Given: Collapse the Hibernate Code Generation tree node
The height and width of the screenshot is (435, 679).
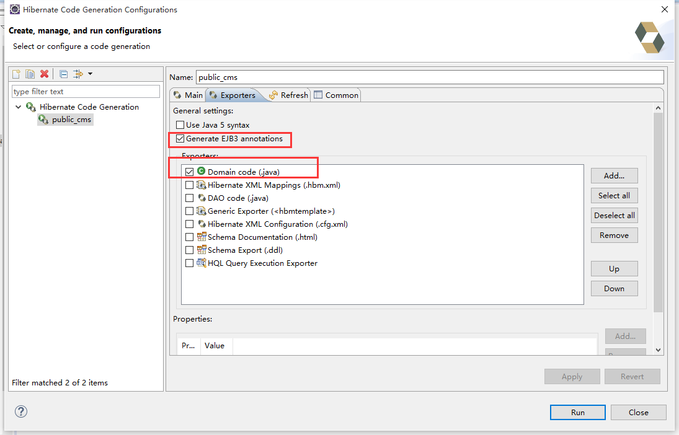Looking at the screenshot, I should click(19, 107).
